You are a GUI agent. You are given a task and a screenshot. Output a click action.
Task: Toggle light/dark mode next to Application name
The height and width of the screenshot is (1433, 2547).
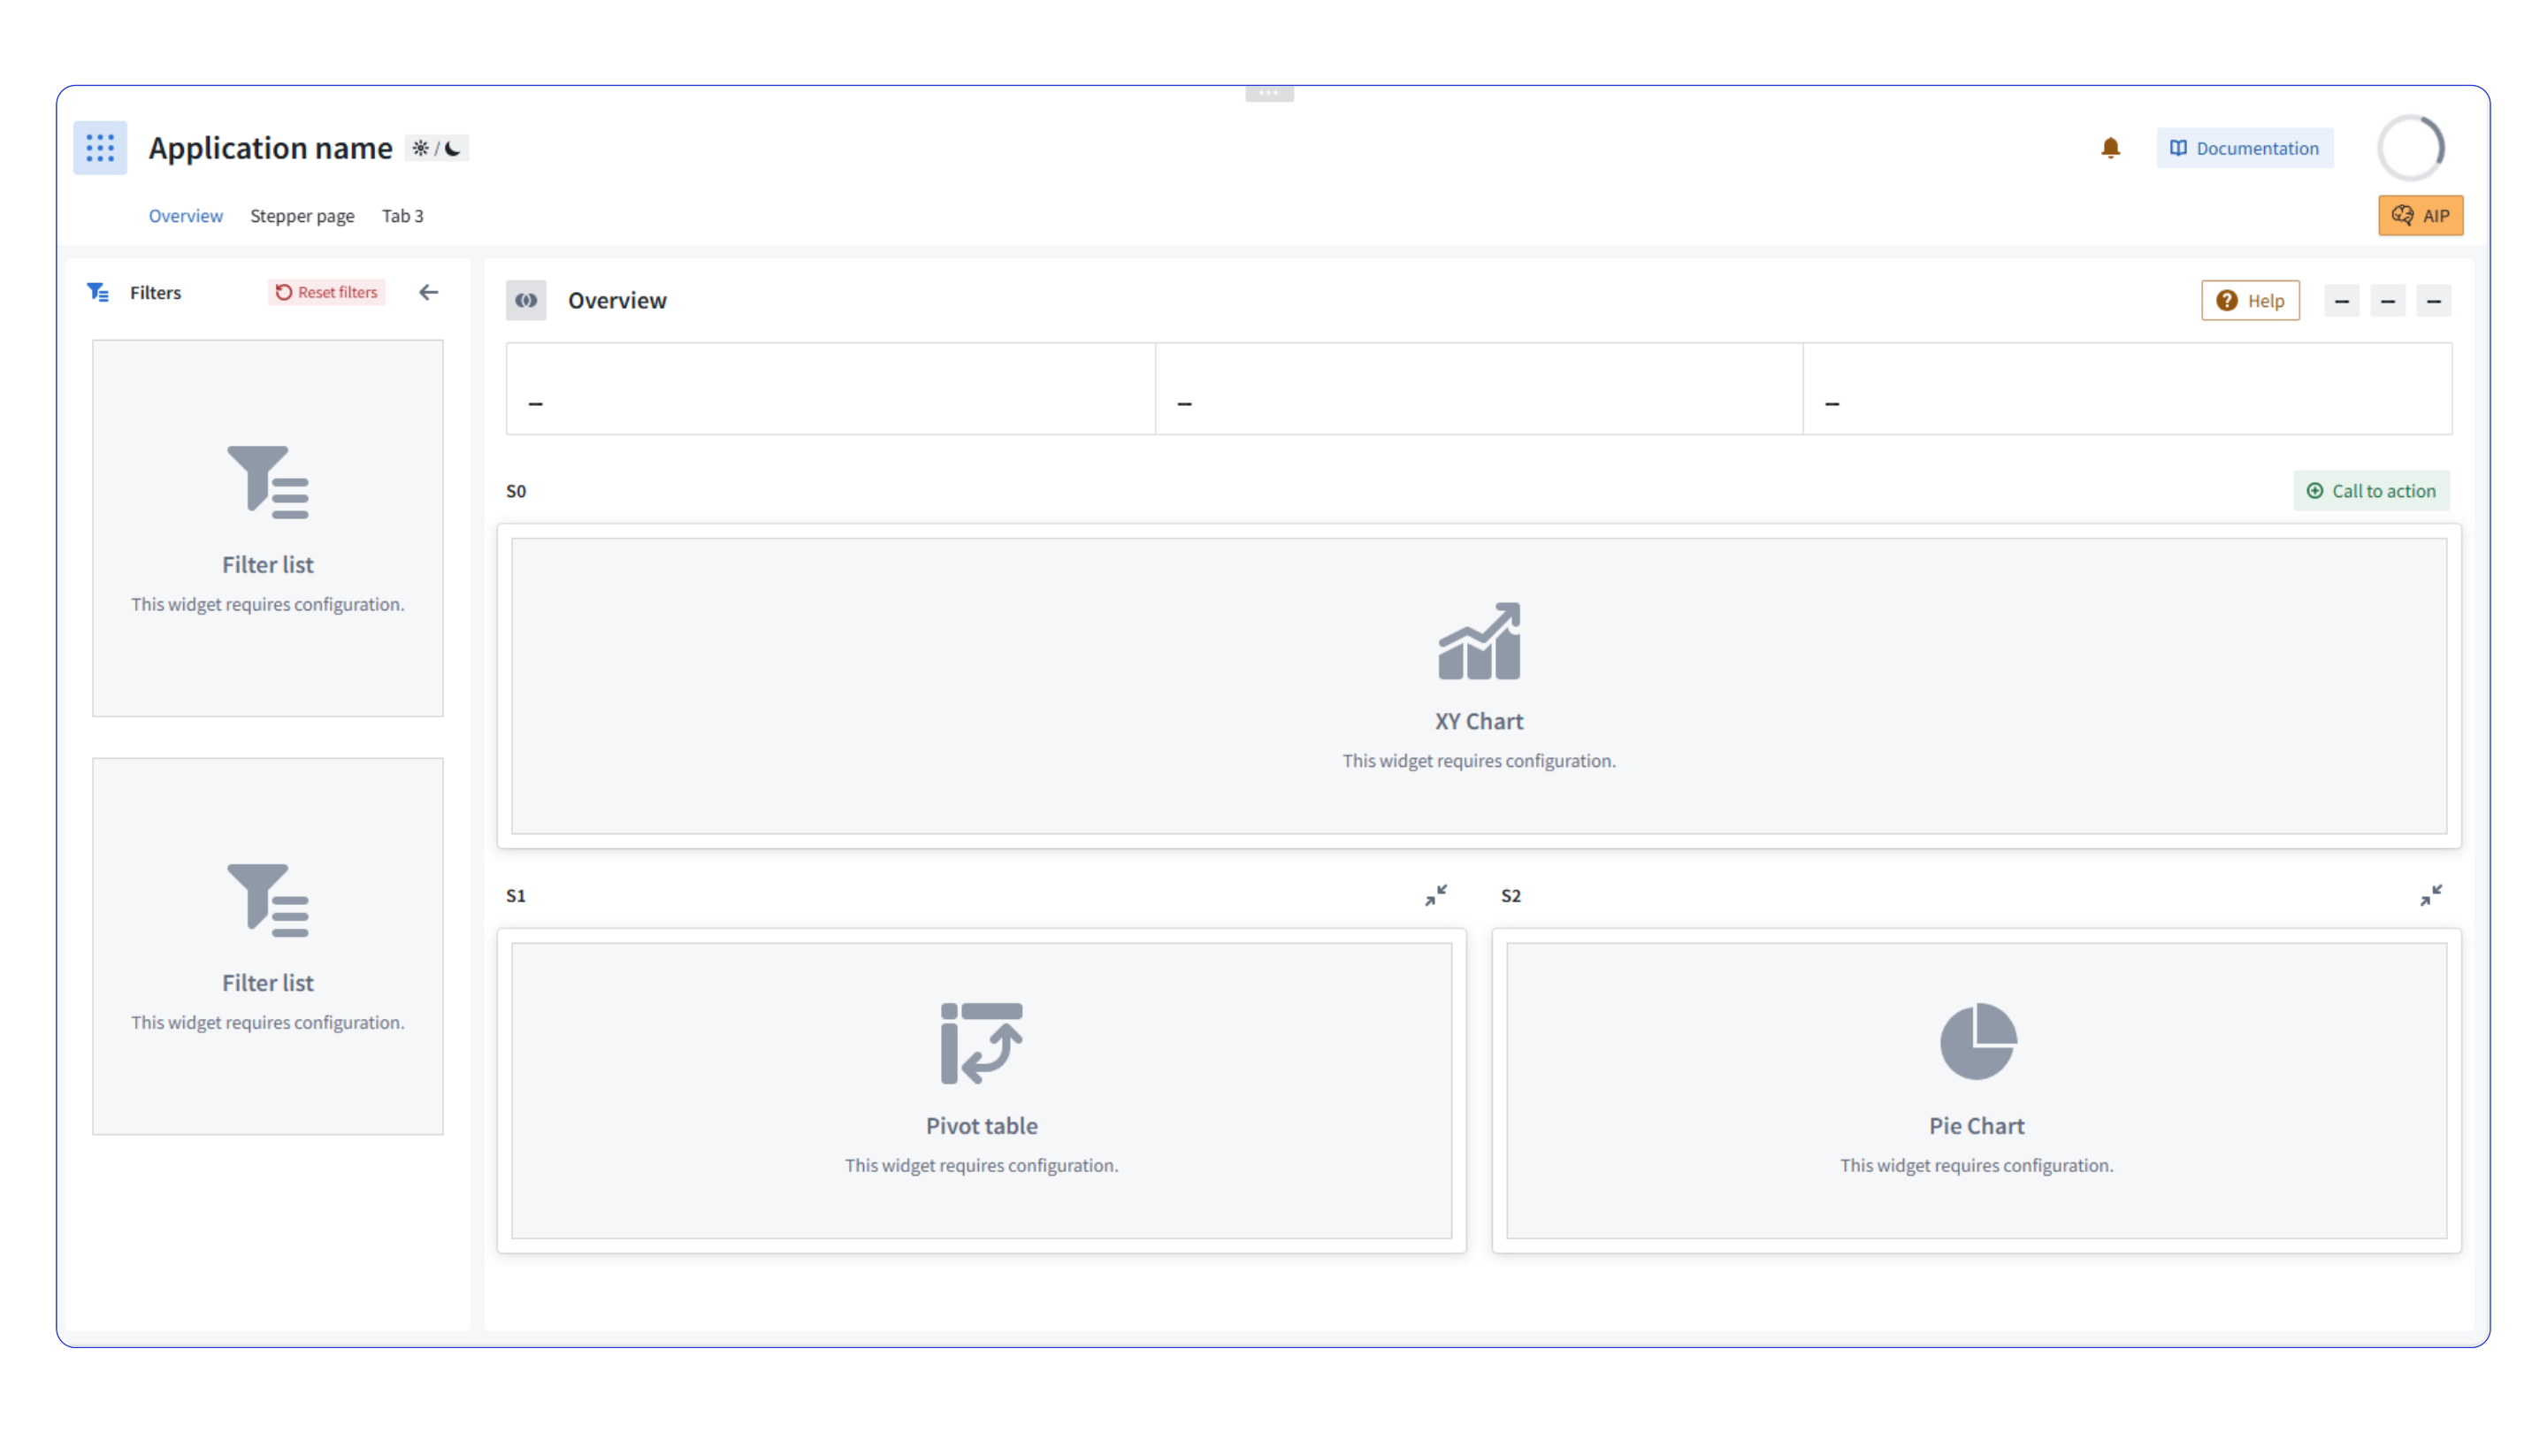pos(436,148)
